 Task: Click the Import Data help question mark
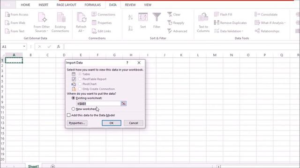coord(127,63)
